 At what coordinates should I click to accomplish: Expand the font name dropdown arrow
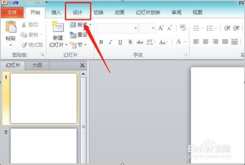pos(136,28)
